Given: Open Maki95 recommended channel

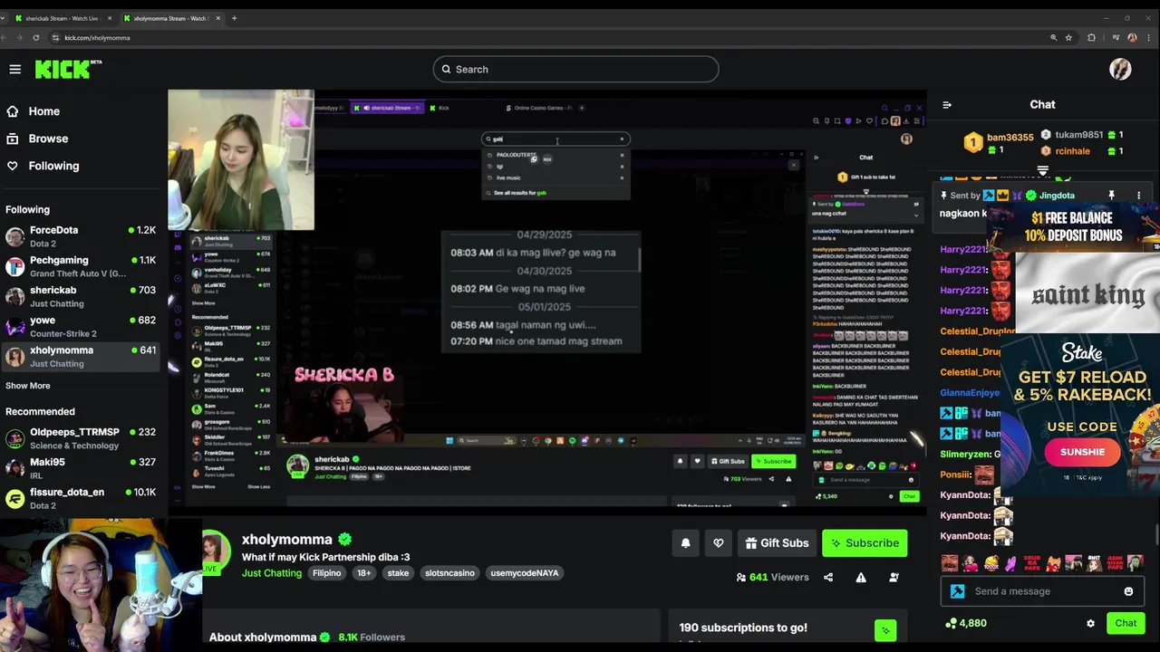Looking at the screenshot, I should click(x=81, y=468).
